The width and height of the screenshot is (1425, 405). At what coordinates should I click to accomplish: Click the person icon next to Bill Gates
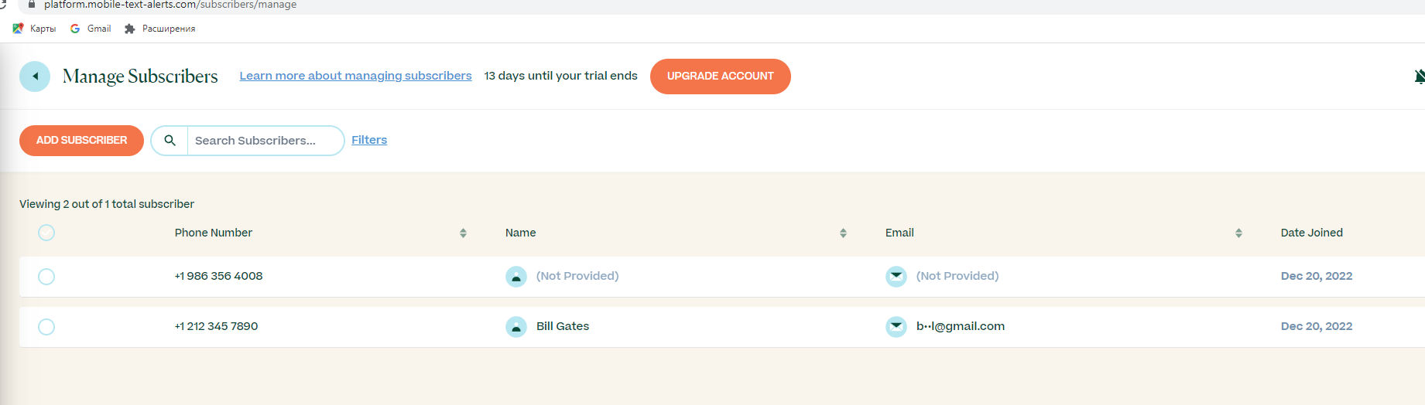tap(516, 327)
